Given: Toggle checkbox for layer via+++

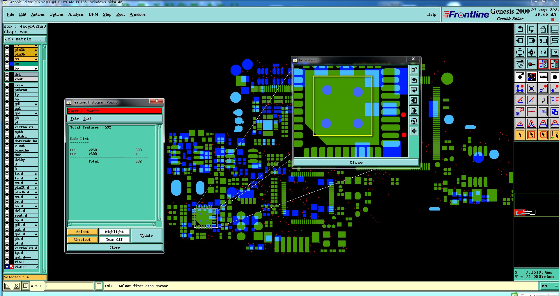Looking at the screenshot, I should (7, 267).
